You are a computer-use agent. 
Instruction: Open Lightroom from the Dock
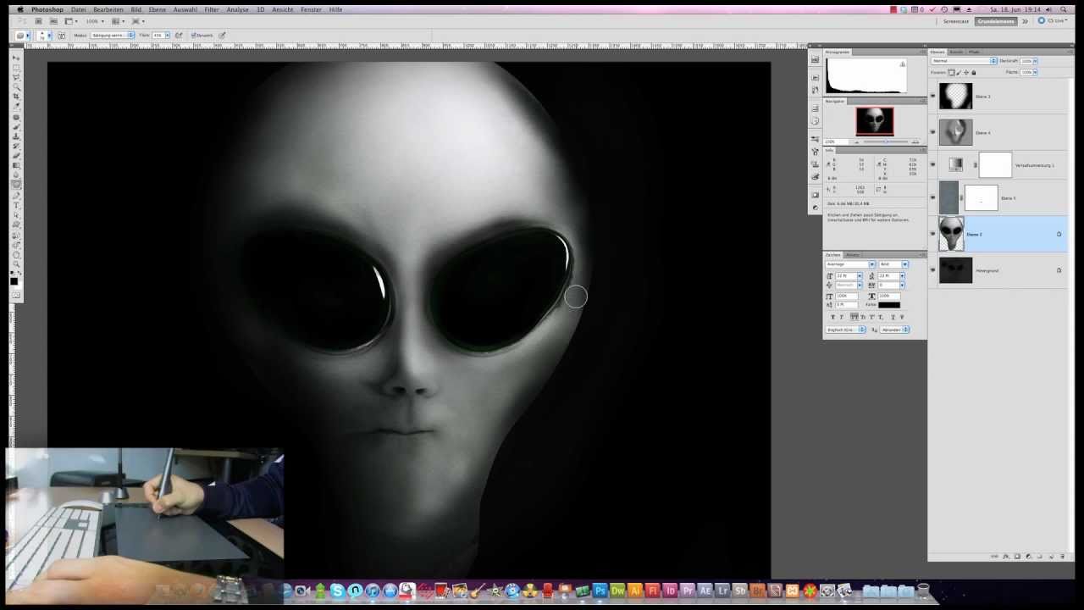pos(722,591)
